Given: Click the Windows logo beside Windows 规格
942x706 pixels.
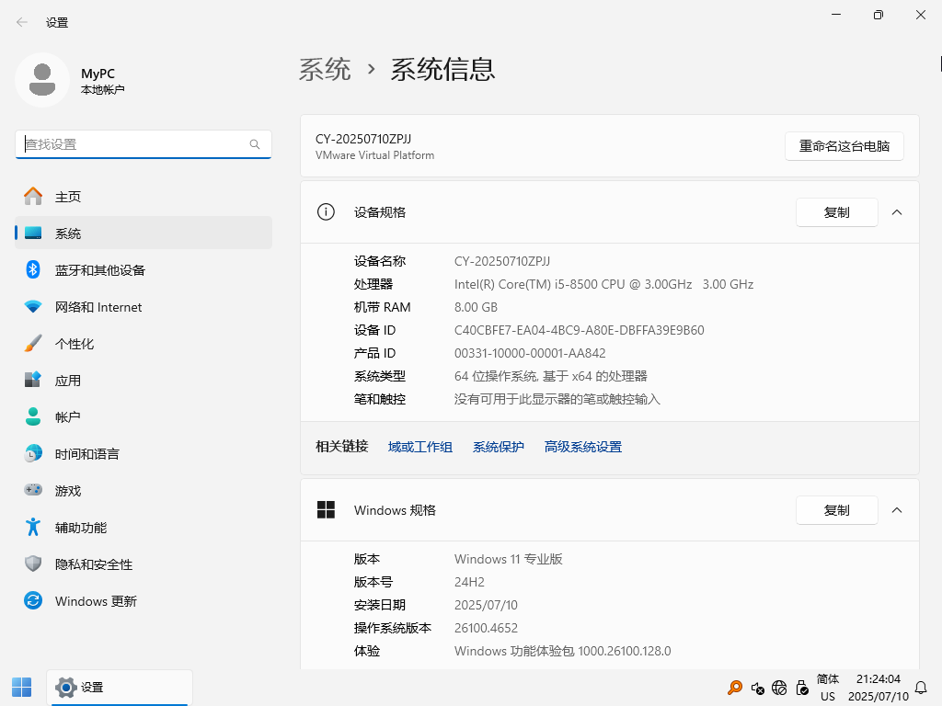Looking at the screenshot, I should pyautogui.click(x=326, y=509).
